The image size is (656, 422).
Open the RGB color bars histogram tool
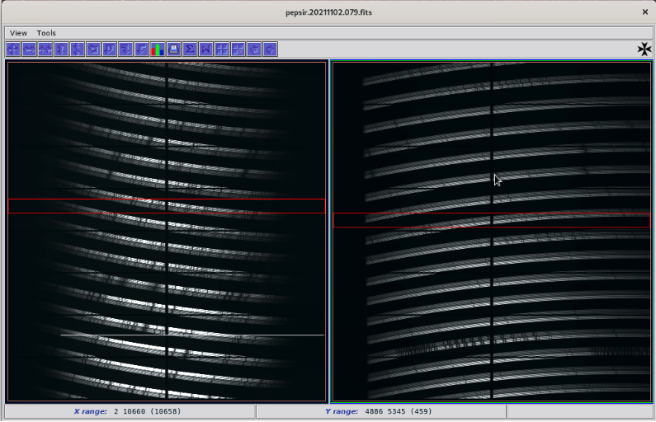pos(158,49)
